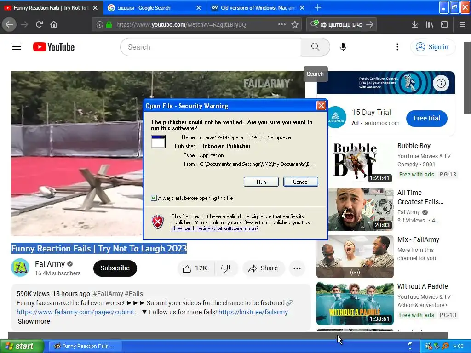Click into the YouTube search field

210,47
